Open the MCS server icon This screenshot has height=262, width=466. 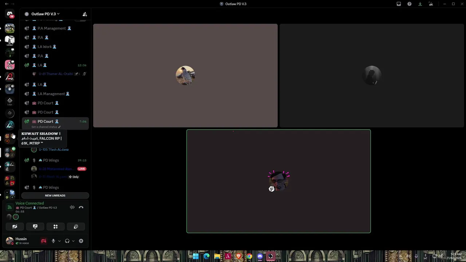click(10, 28)
